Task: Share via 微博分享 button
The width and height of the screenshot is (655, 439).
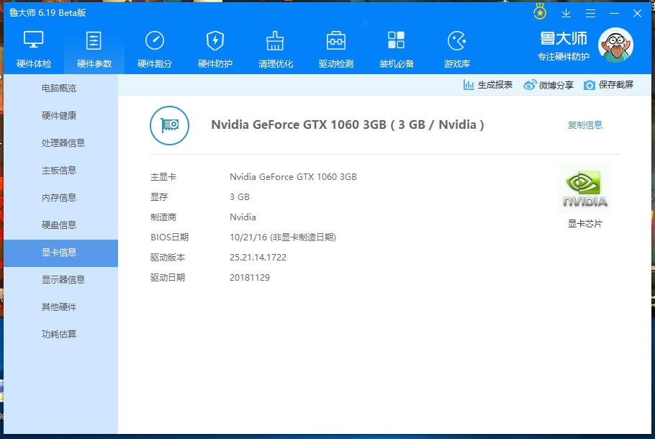Action: [x=548, y=85]
